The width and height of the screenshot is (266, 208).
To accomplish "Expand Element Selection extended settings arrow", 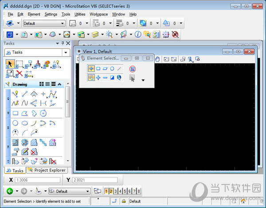I will point(143,80).
